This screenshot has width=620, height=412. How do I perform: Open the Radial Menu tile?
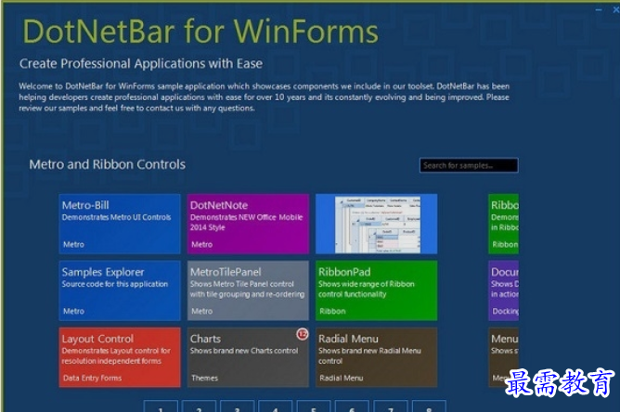(377, 357)
